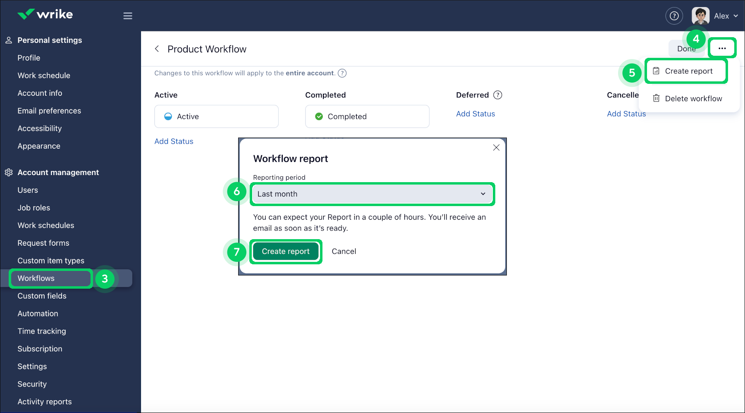This screenshot has width=745, height=413.
Task: Click the green checkmark on Completed status
Action: coord(319,116)
